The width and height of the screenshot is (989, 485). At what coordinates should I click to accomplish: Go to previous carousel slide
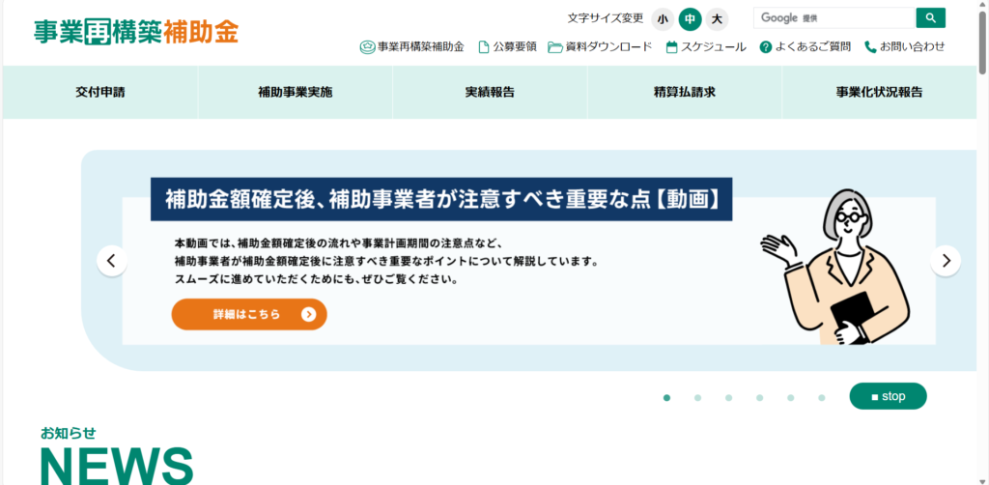point(111,261)
